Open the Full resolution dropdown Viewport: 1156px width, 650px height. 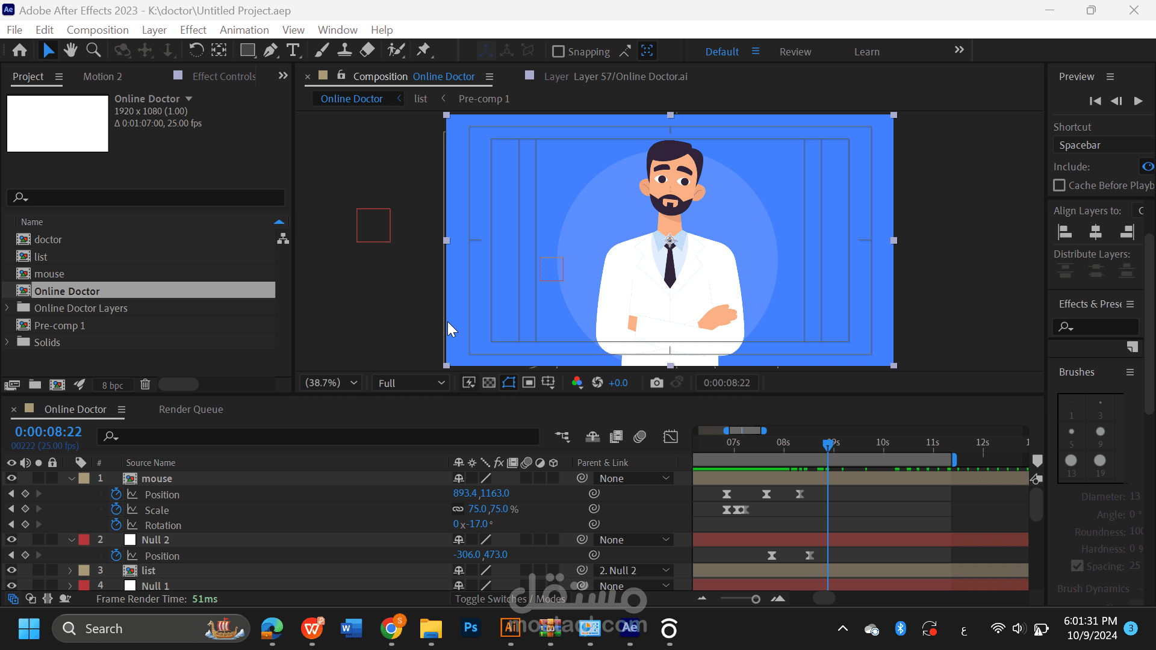tap(411, 383)
